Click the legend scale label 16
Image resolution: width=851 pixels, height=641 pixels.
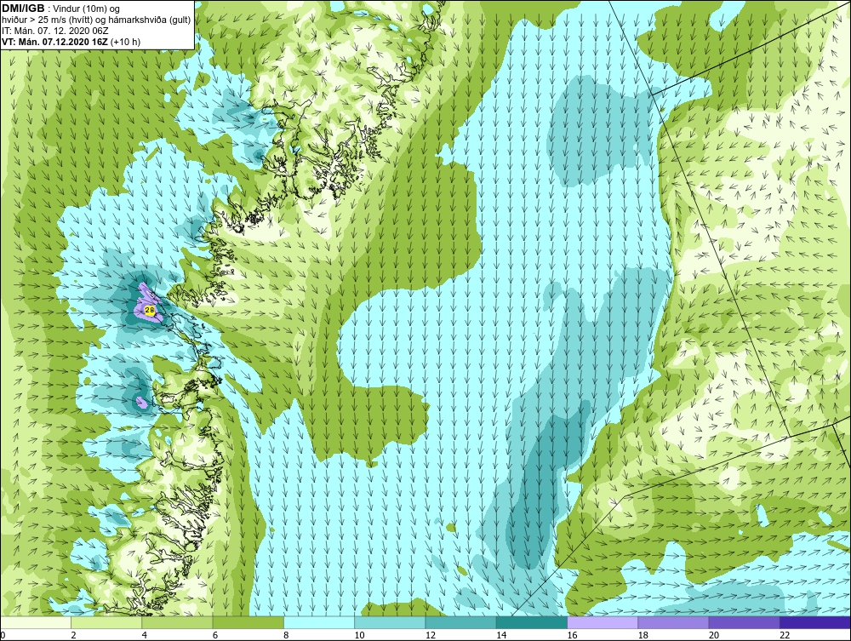[x=572, y=636]
